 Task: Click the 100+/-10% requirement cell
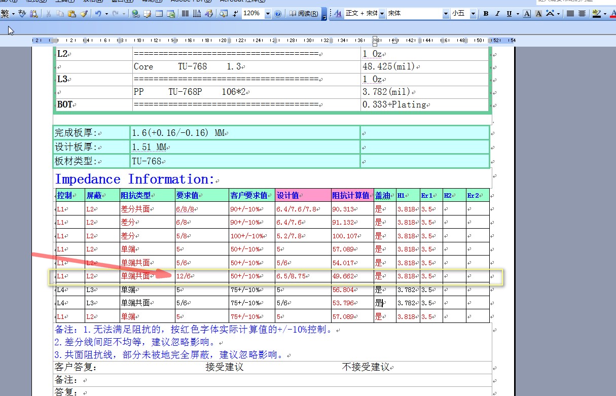pyautogui.click(x=252, y=236)
